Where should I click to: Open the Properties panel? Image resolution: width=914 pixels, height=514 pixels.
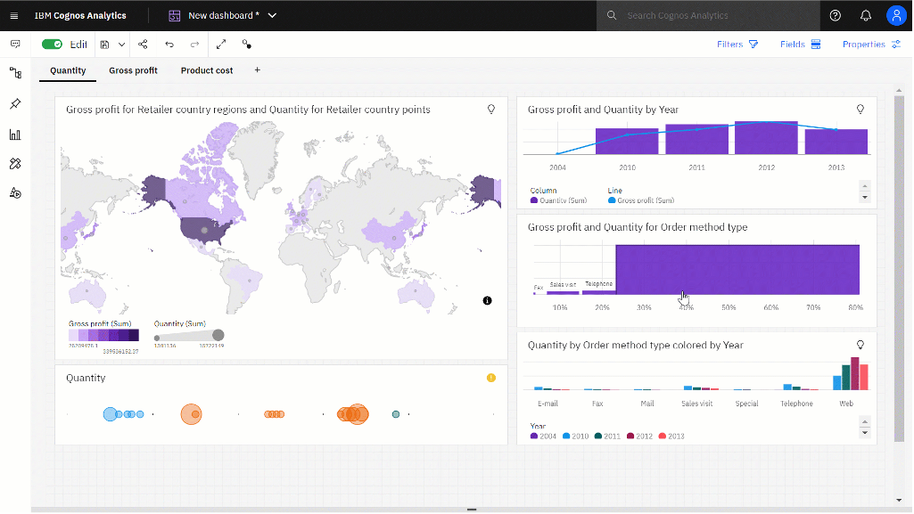(864, 44)
